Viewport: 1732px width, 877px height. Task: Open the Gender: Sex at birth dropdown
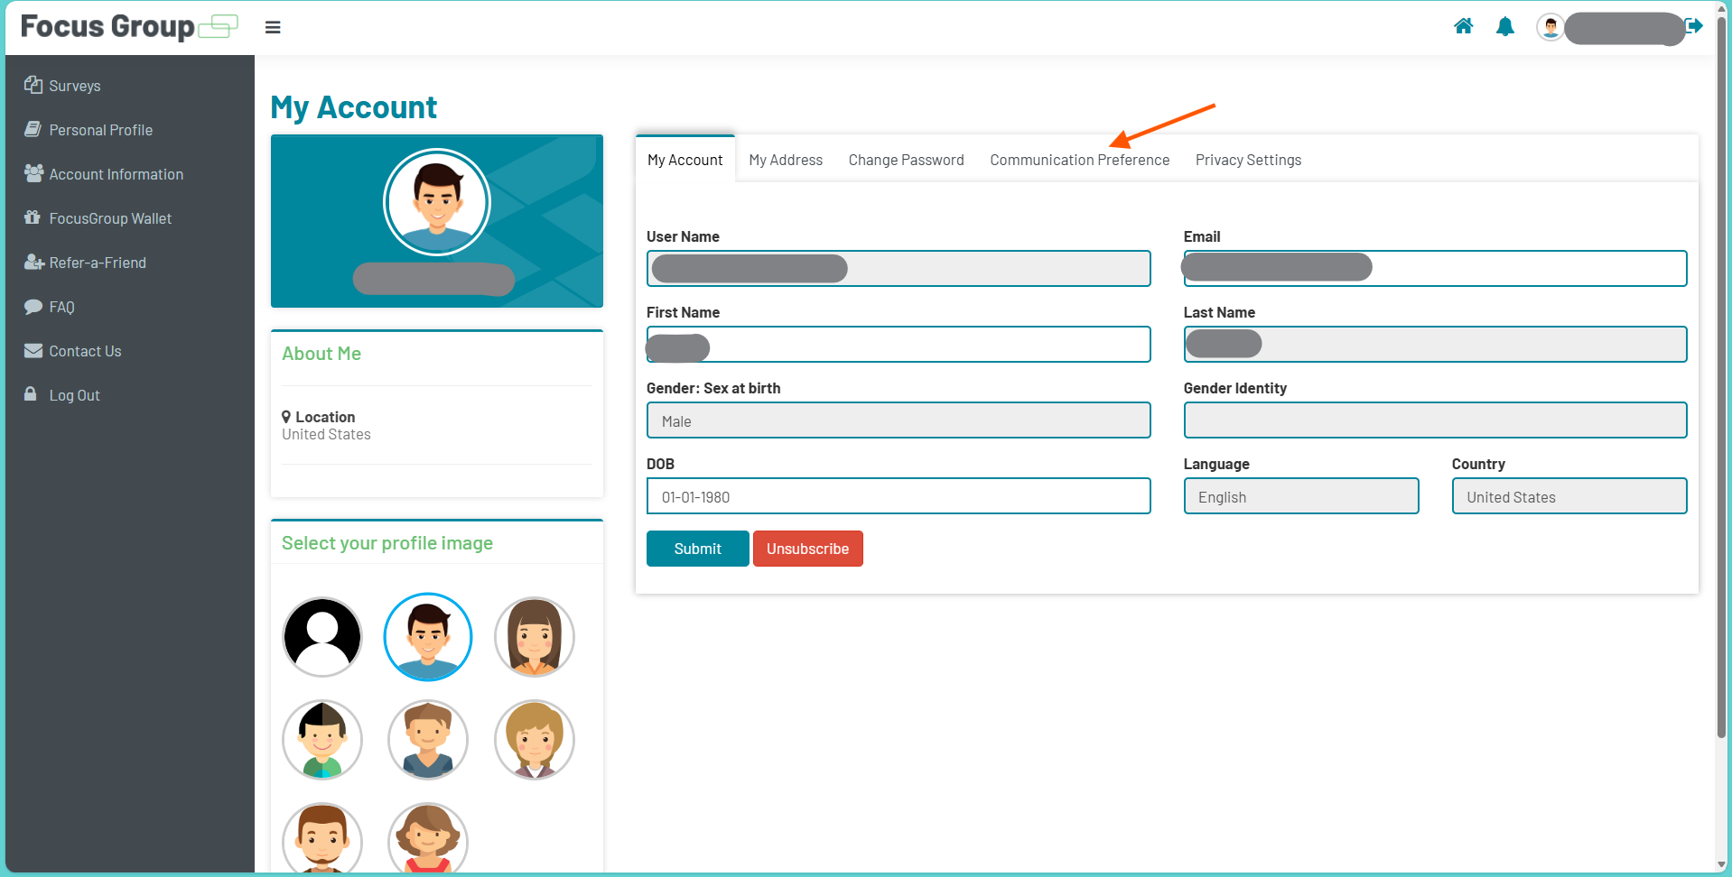[x=899, y=420]
